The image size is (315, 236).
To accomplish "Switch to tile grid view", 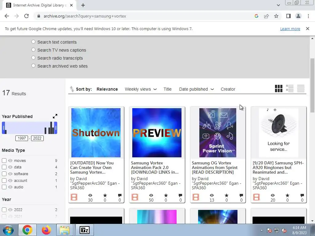I will 279,88.
